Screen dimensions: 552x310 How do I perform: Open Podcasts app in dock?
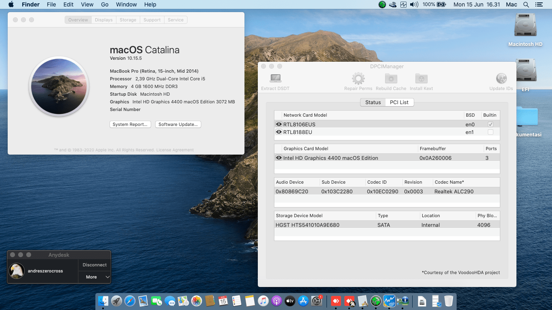(x=276, y=301)
